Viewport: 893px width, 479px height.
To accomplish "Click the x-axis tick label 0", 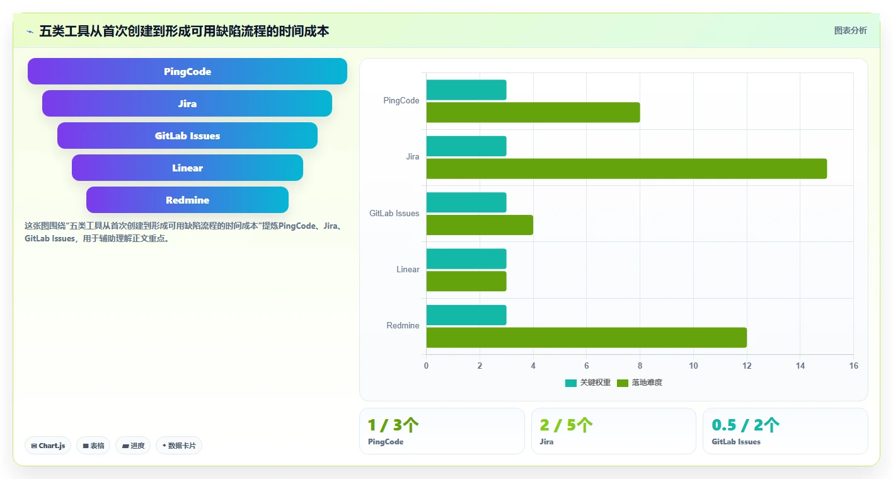I will click(427, 366).
